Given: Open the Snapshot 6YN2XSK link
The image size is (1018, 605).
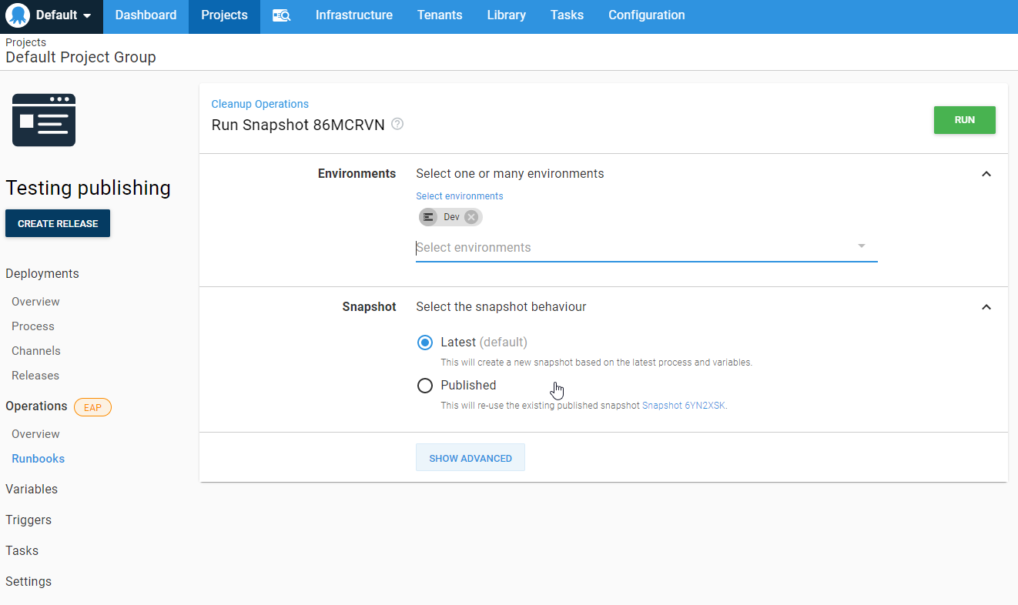Looking at the screenshot, I should tap(684, 406).
